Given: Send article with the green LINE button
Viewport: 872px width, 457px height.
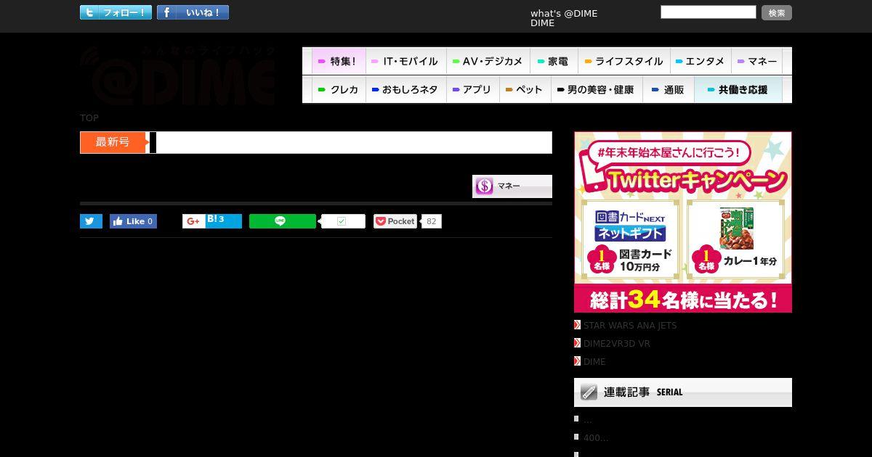Looking at the screenshot, I should click(x=283, y=221).
